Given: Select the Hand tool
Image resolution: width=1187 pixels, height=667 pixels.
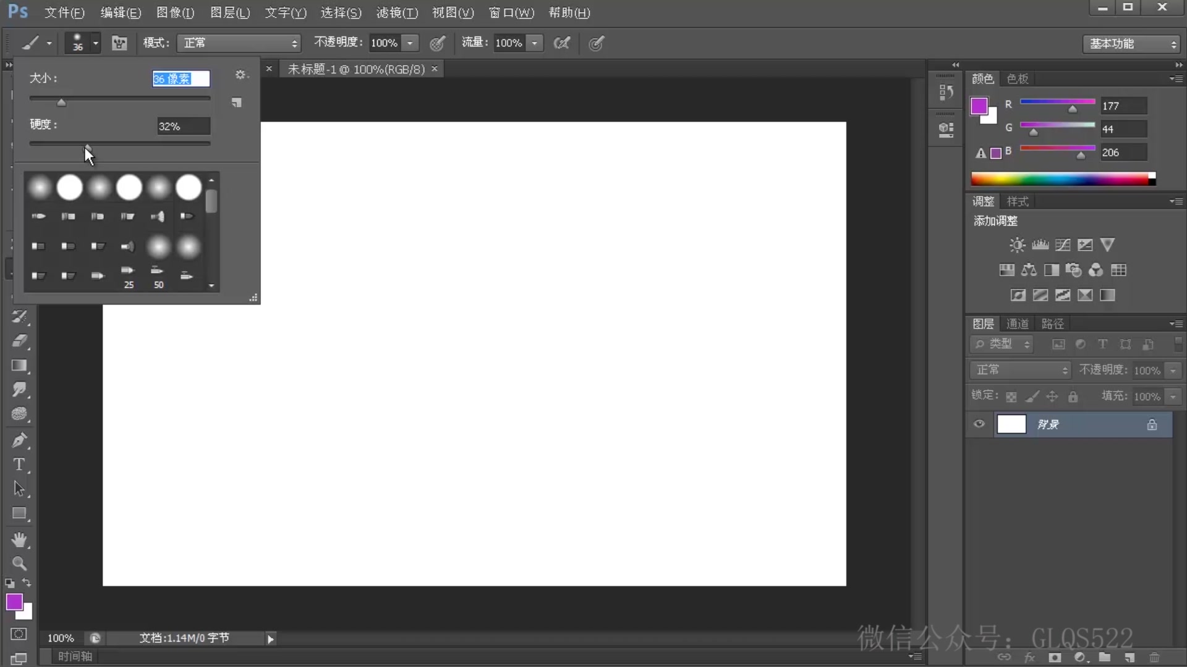Looking at the screenshot, I should coord(19,539).
